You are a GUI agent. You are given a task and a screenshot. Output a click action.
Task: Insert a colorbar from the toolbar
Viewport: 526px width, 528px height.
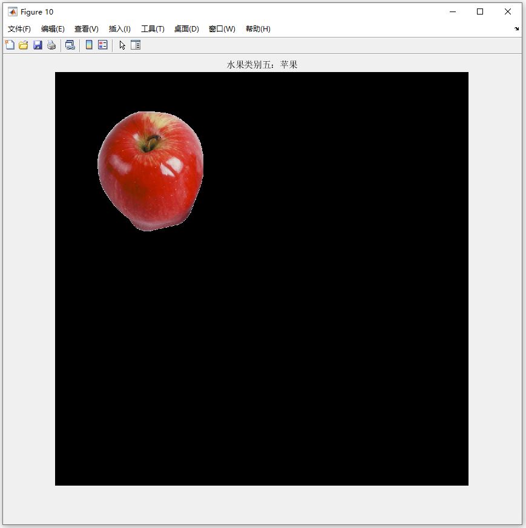89,45
